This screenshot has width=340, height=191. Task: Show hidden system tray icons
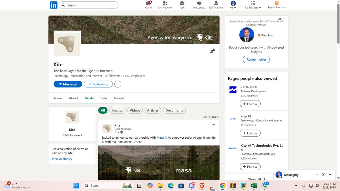[x=296, y=186]
